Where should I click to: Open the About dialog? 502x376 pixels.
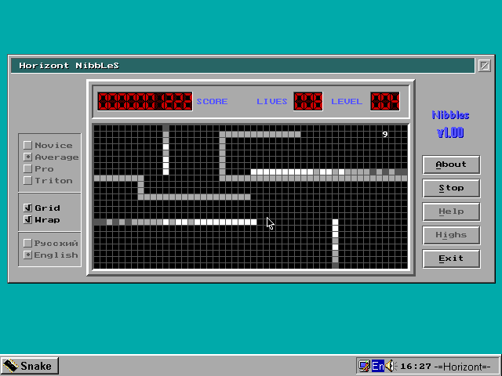(451, 164)
